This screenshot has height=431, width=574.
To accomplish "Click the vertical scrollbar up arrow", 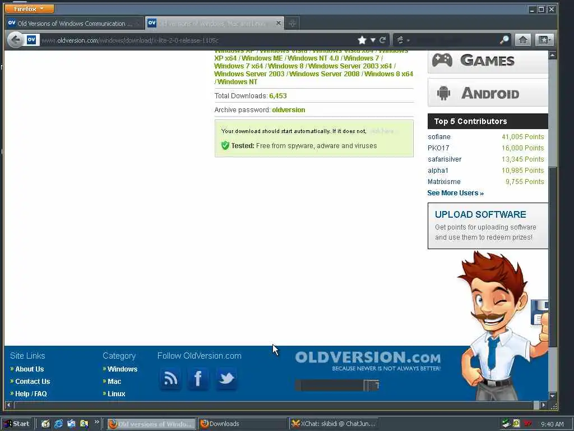I will pos(552,56).
